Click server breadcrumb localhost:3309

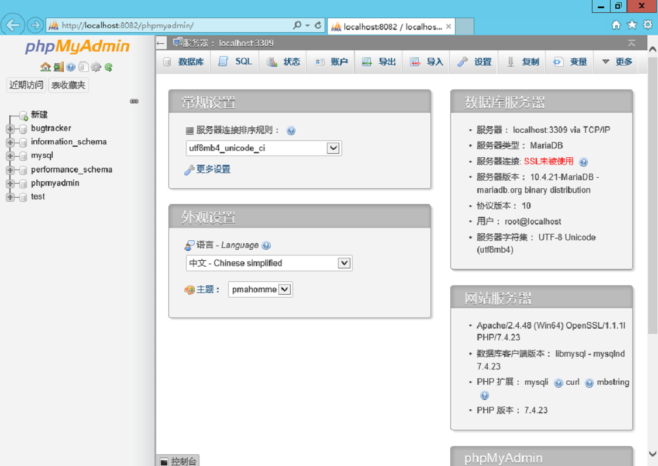[246, 43]
